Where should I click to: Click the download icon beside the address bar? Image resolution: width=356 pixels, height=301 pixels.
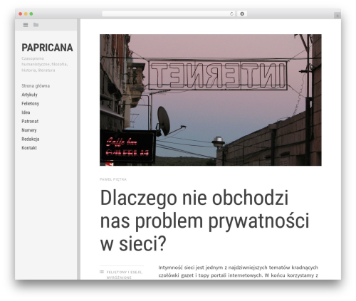coord(242,14)
